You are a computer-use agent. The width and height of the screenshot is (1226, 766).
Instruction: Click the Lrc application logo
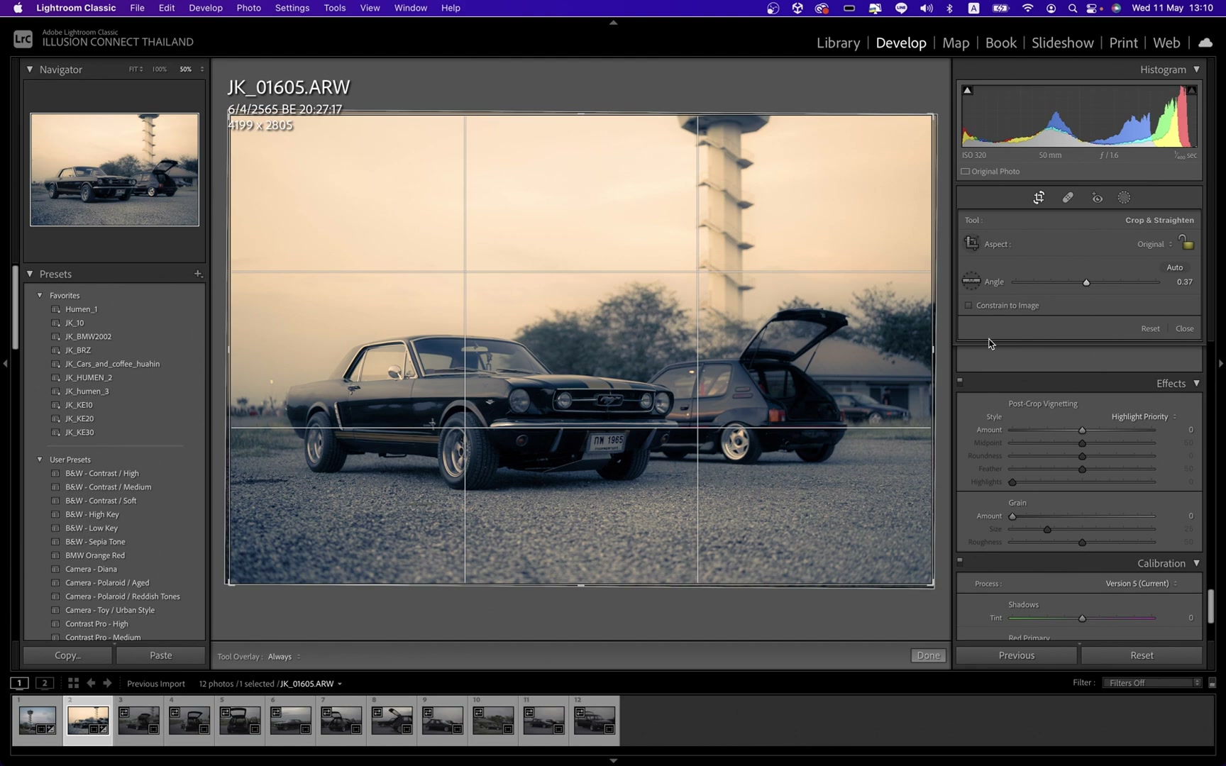(x=23, y=39)
